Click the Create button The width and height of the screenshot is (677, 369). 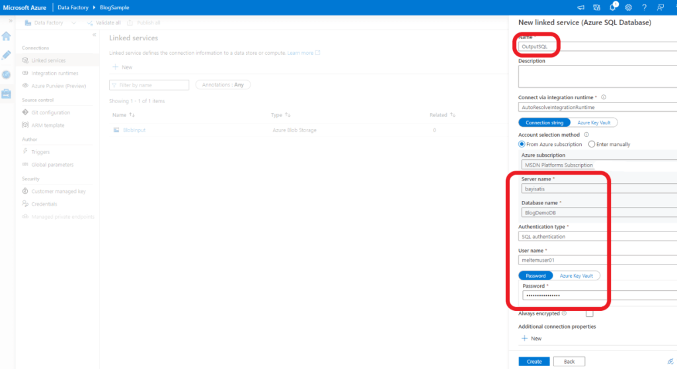(534, 361)
